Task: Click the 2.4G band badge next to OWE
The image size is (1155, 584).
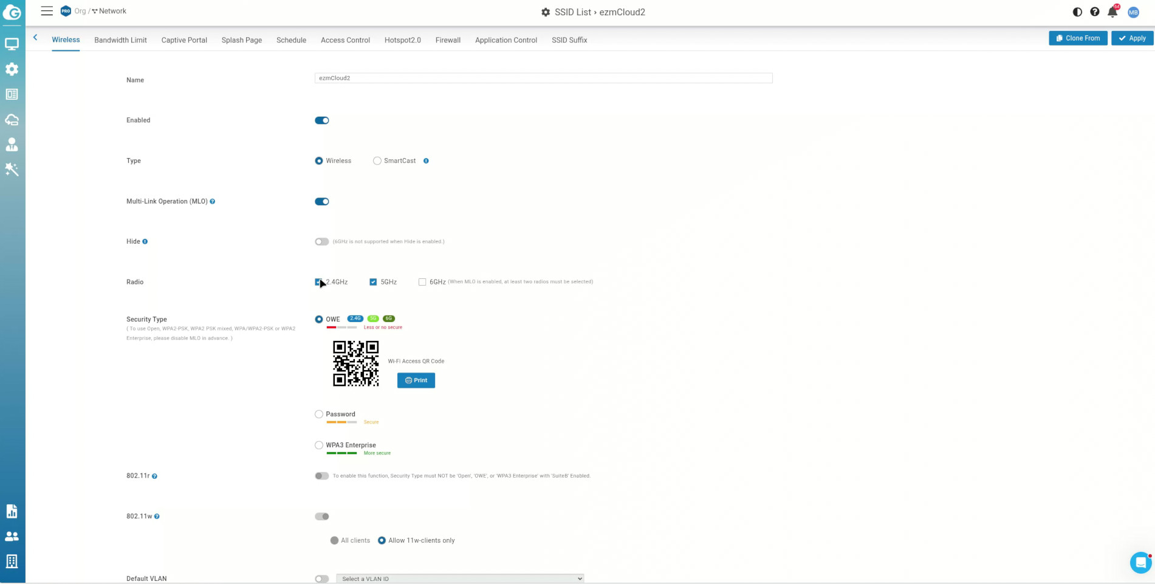Action: [355, 318]
